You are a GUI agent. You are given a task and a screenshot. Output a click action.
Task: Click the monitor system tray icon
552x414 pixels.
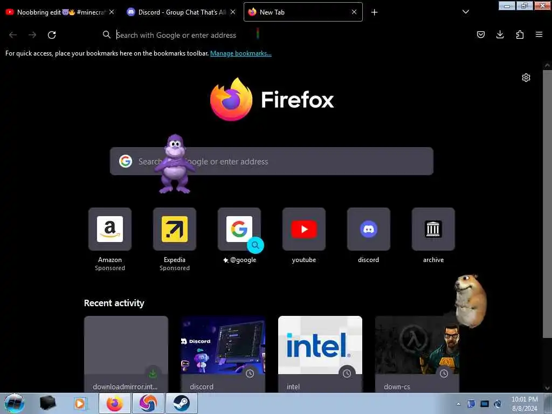point(485,404)
